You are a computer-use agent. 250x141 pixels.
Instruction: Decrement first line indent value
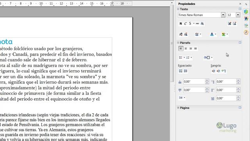pyautogui.click(x=238, y=100)
